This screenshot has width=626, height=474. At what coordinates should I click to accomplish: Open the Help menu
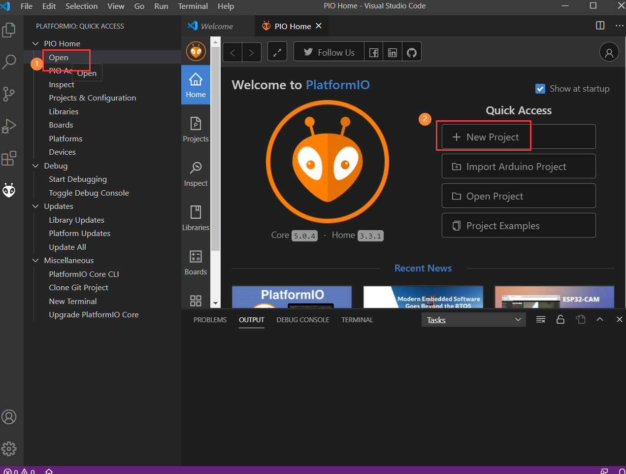point(226,6)
